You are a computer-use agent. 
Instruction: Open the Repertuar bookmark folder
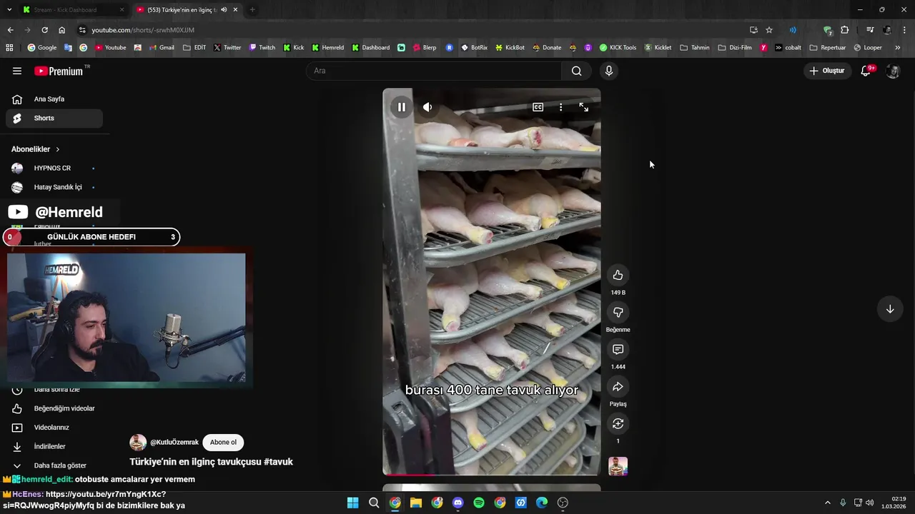(827, 48)
